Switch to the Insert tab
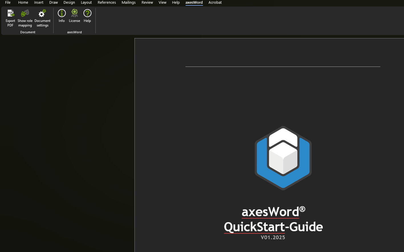The width and height of the screenshot is (404, 252). 38,3
